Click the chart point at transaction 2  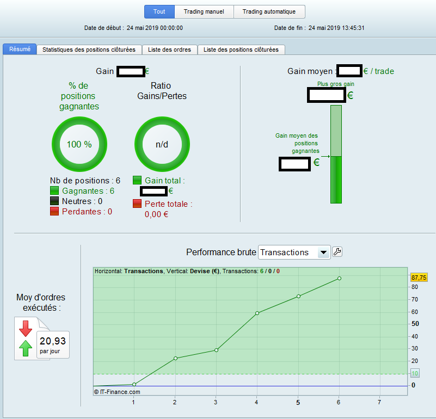point(175,359)
